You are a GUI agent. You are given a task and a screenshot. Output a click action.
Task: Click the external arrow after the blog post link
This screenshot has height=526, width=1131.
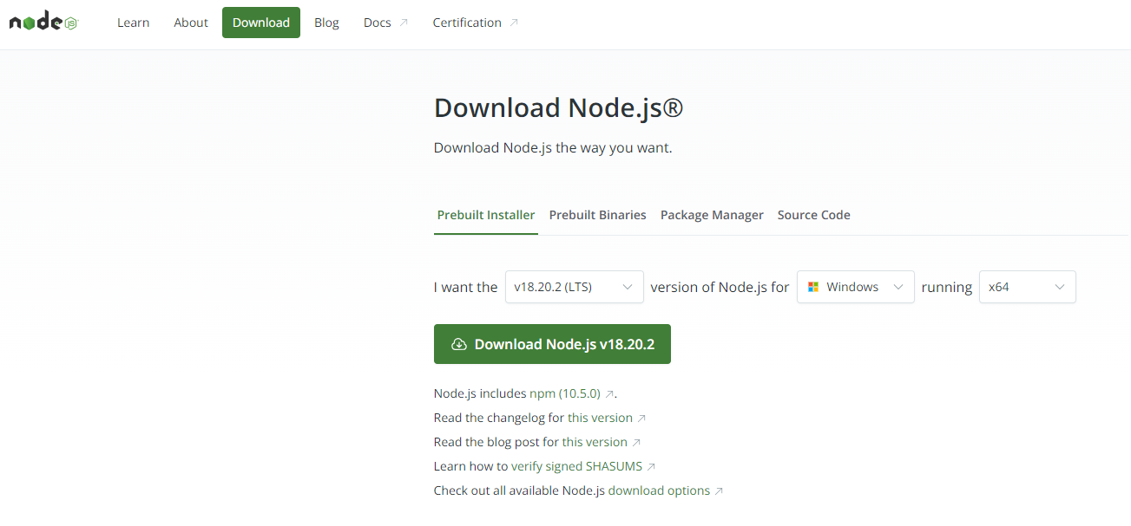636,442
